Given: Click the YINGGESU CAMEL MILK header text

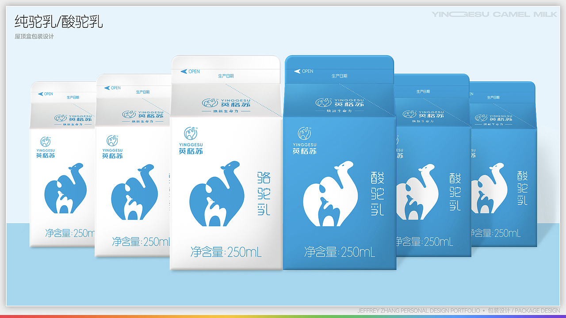Looking at the screenshot, I should click(494, 15).
